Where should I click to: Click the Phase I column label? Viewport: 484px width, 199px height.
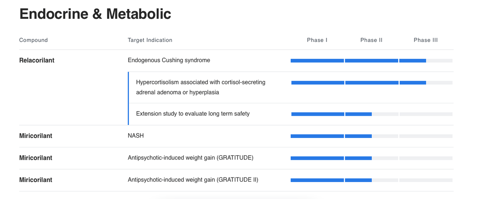317,40
